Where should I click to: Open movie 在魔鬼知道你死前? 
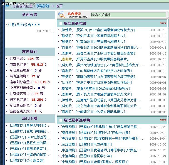(x=109, y=100)
